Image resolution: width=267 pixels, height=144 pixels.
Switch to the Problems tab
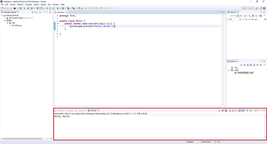tap(59, 111)
